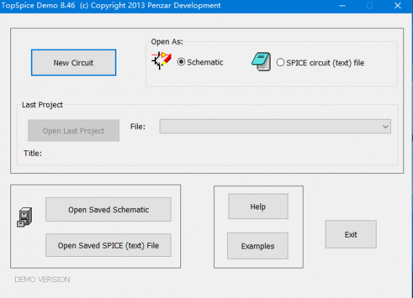
Task: Expand the File dropdown arrow
Action: point(385,127)
